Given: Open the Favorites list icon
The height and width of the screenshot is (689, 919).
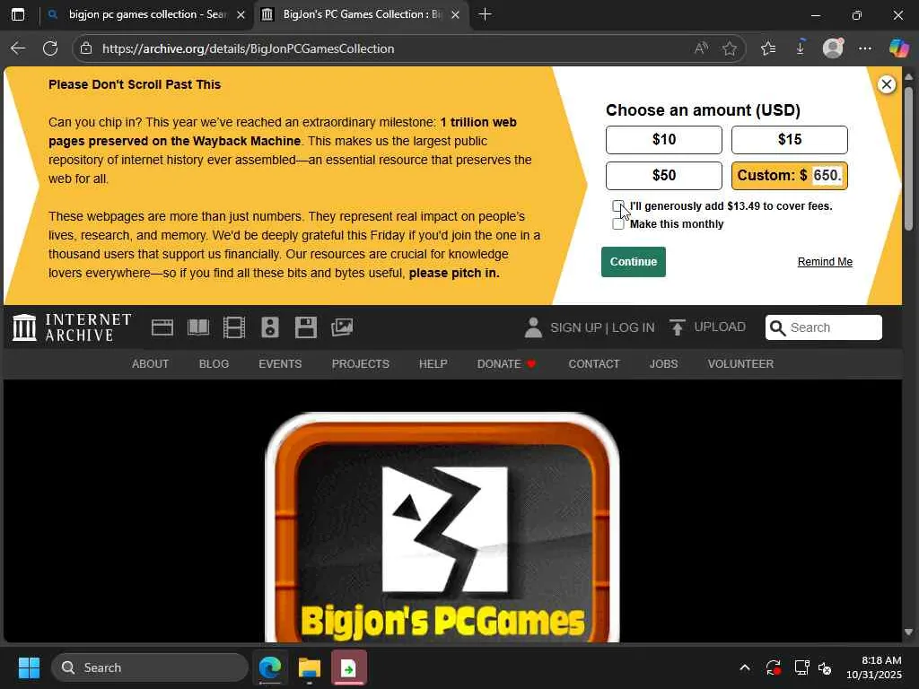Looking at the screenshot, I should coord(768,48).
